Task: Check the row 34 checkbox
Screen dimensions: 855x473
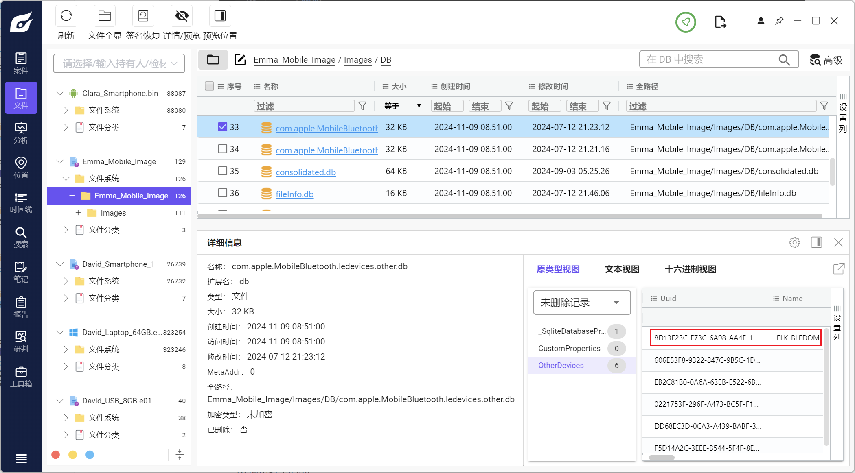Action: point(222,149)
